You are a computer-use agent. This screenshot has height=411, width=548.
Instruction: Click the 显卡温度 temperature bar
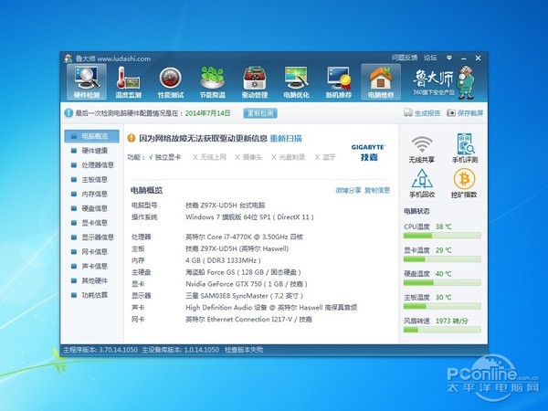[x=442, y=259]
